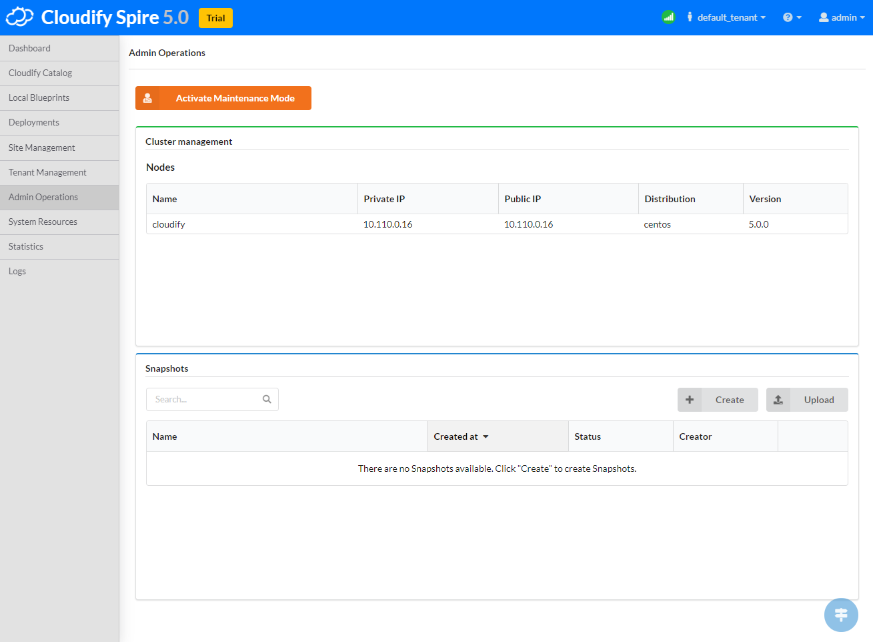Screen dimensions: 873x642
Task: Click the Nodes section heading
Action: tap(161, 168)
